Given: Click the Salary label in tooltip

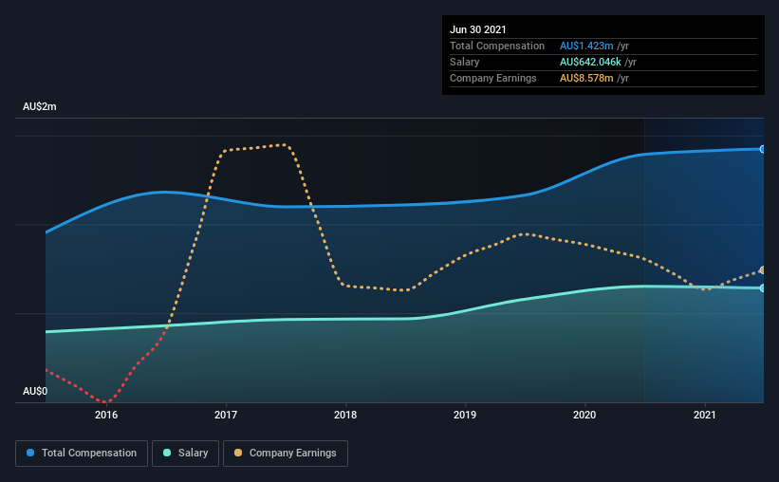Looking at the screenshot, I should 465,62.
